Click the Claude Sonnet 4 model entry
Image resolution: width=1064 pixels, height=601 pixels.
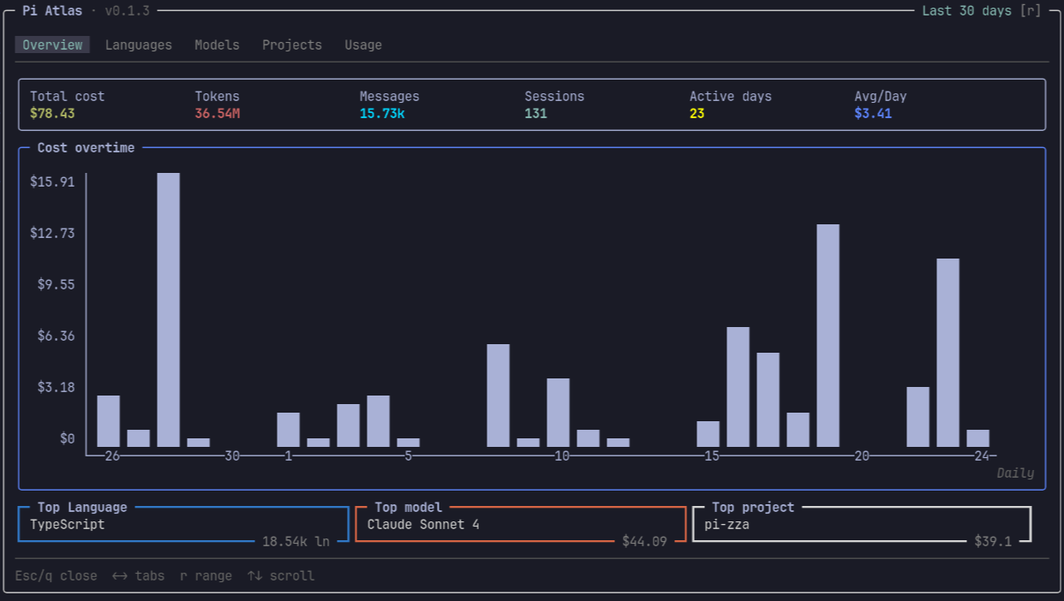pos(423,524)
